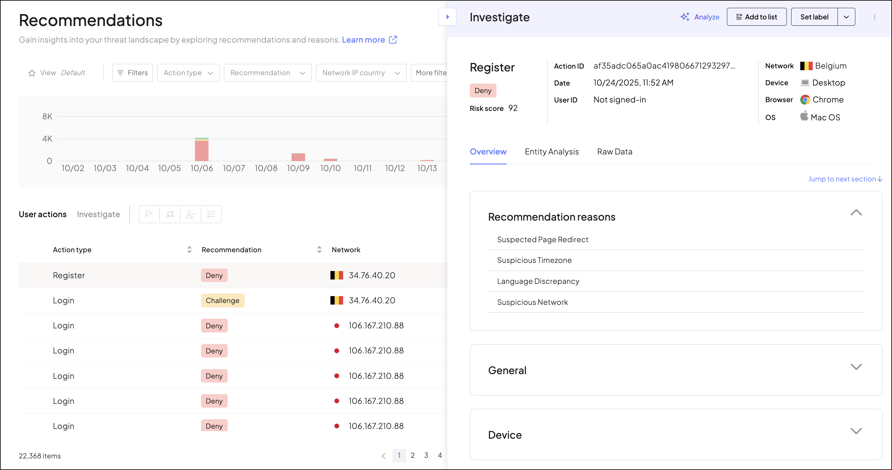Collapse the Investigate panel with arrow button
The width and height of the screenshot is (892, 470).
pos(447,17)
